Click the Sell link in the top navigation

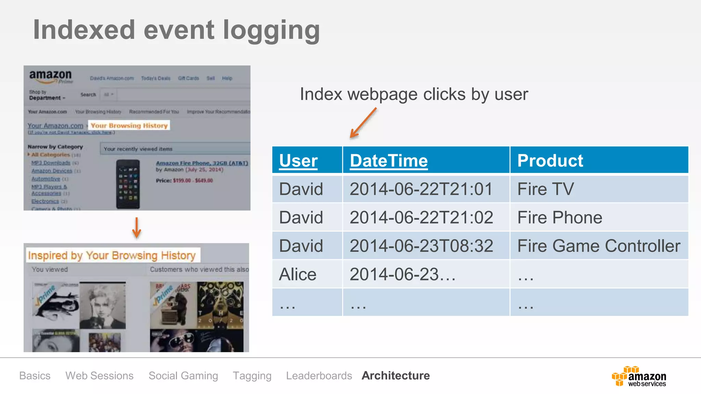[x=211, y=78]
